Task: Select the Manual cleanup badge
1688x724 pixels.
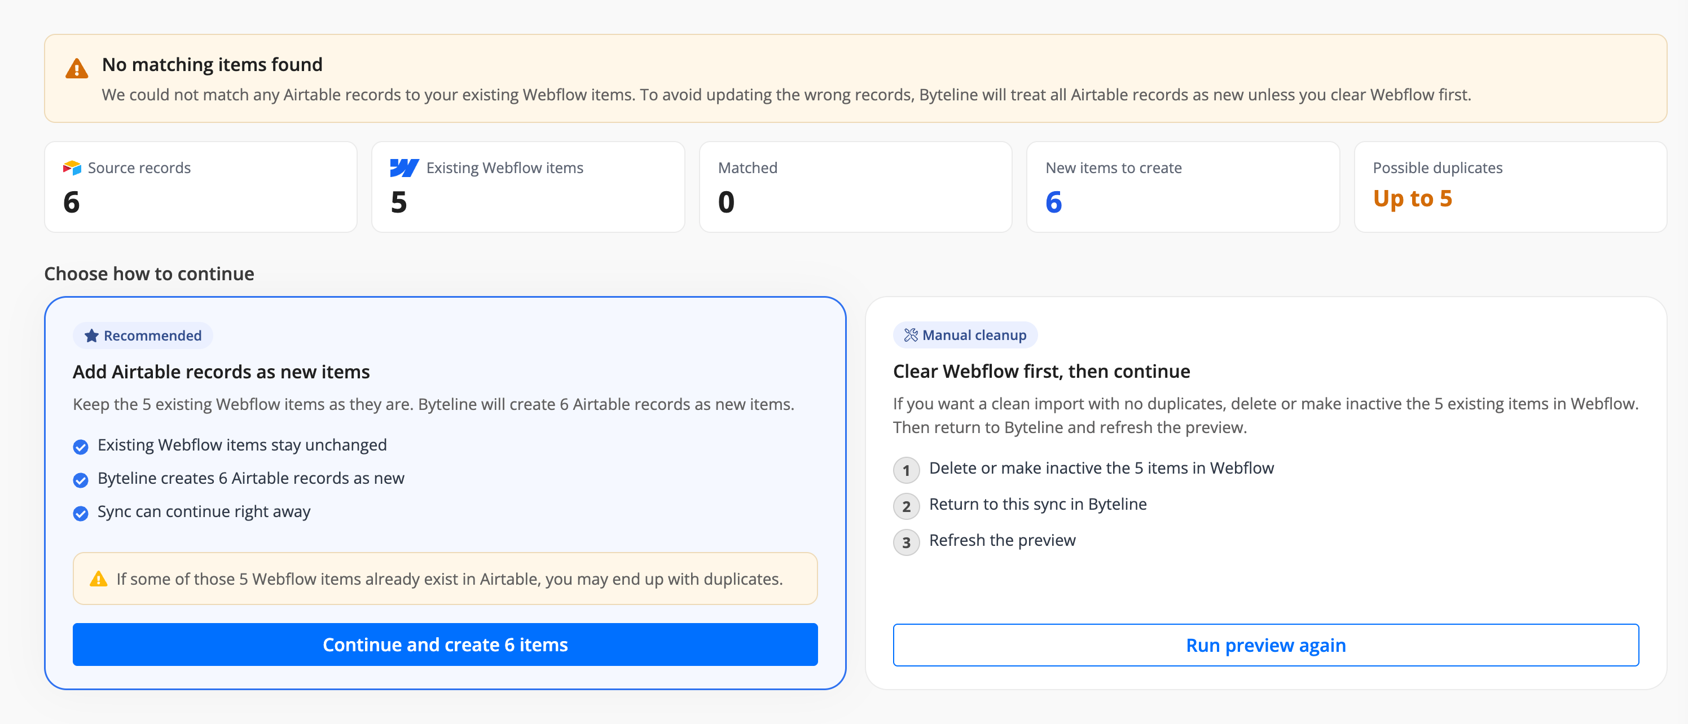Action: pos(965,335)
